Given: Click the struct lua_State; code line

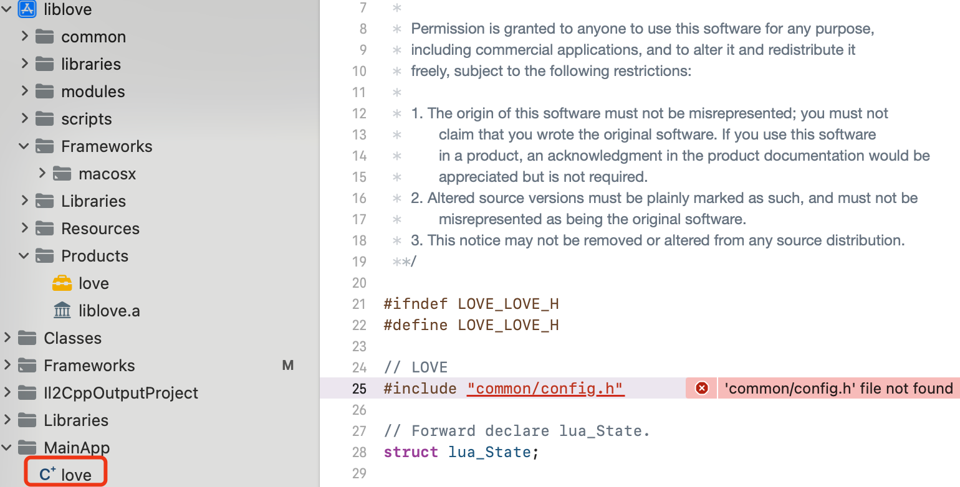Looking at the screenshot, I should [461, 452].
